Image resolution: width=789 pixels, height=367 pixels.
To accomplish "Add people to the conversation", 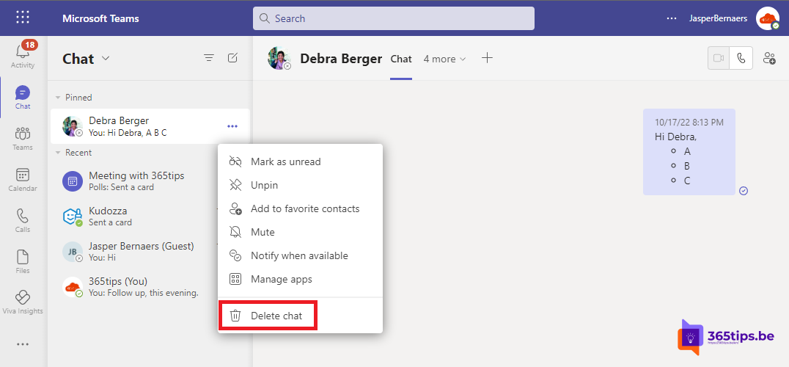I will click(769, 59).
